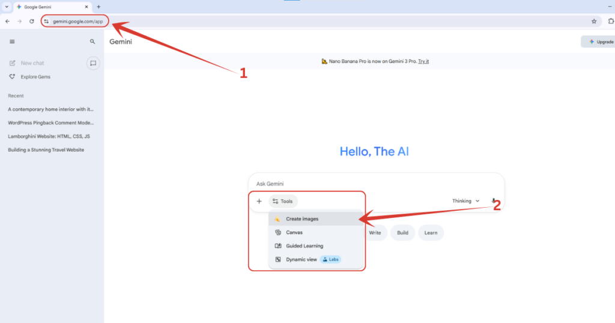Open the tab search dropdown arrow

[x=7, y=7]
